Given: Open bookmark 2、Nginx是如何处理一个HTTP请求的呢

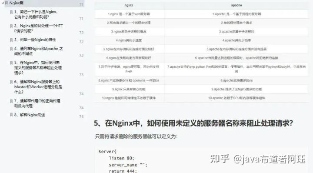Looking at the screenshot, I should click(39, 28).
